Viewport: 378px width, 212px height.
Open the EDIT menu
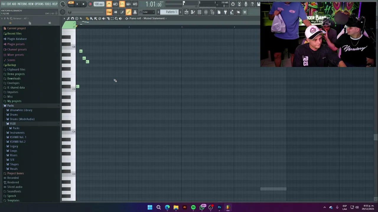[9, 4]
